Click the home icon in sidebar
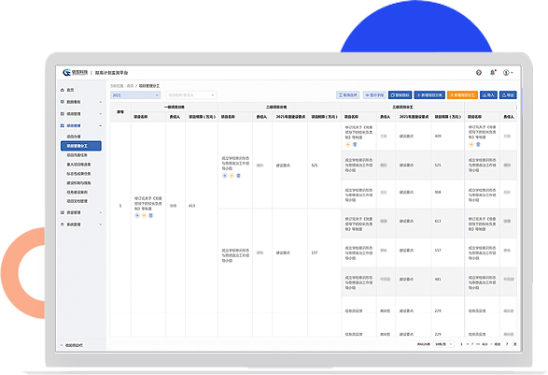The width and height of the screenshot is (548, 375). click(63, 90)
